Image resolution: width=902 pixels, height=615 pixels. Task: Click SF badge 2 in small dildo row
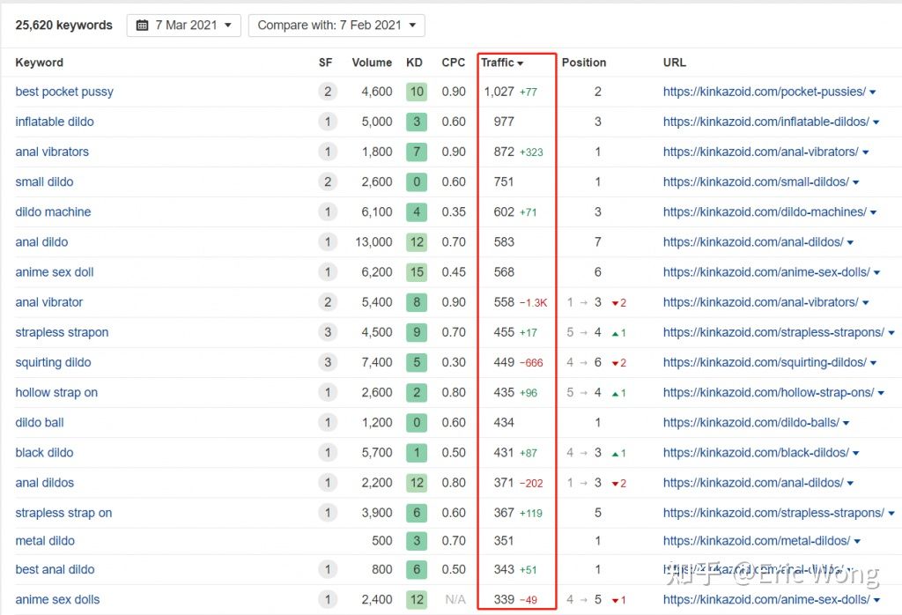[x=328, y=182]
